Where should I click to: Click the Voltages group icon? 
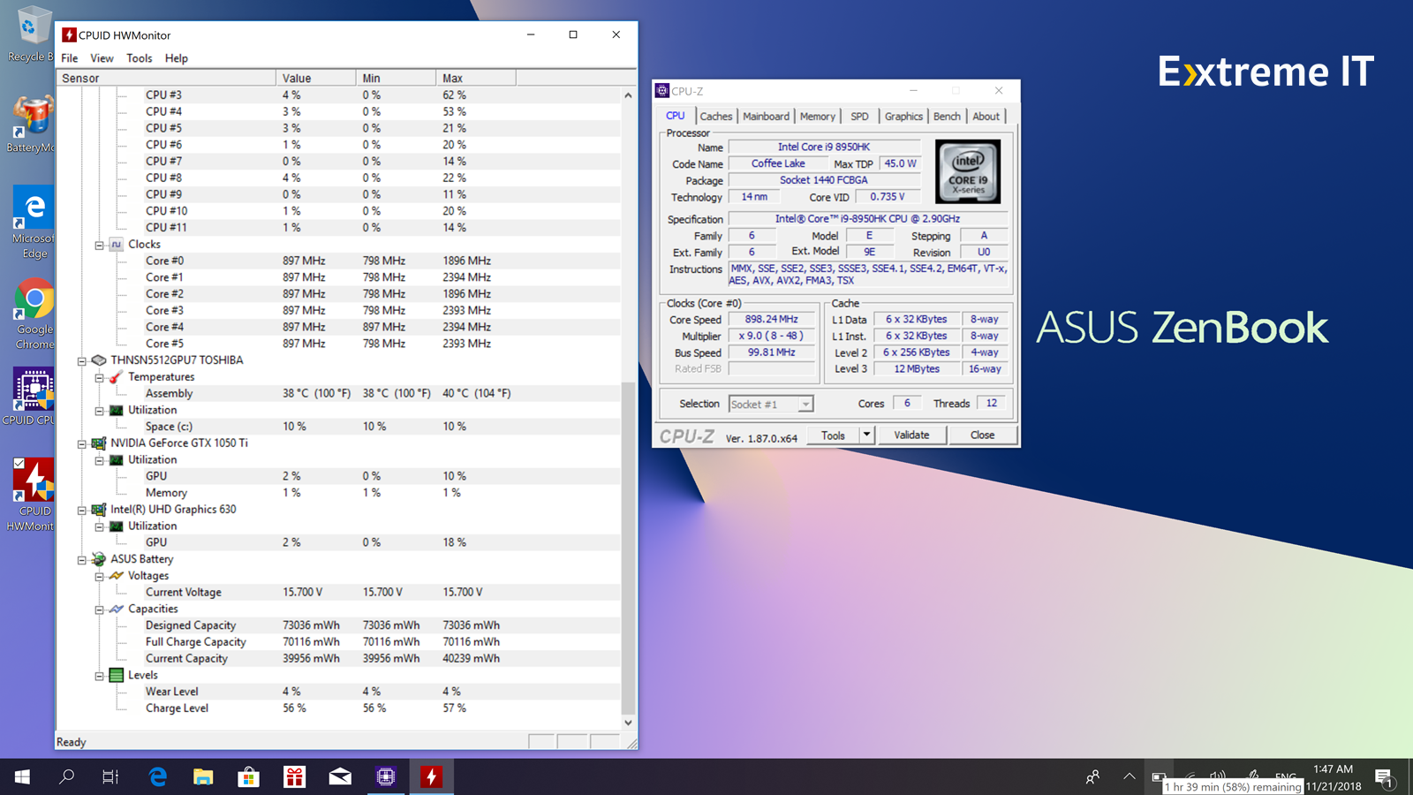click(116, 576)
